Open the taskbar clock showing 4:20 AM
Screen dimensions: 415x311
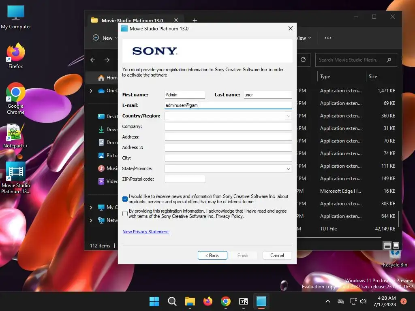pyautogui.click(x=385, y=301)
